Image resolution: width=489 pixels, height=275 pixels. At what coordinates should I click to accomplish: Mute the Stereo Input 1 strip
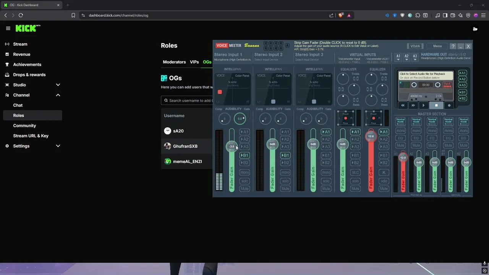point(244,189)
